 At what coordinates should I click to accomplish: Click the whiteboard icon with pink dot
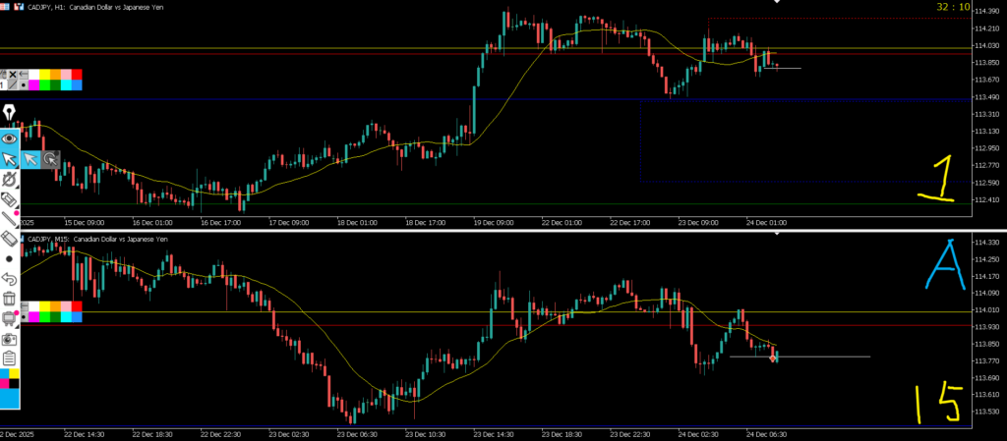10,318
